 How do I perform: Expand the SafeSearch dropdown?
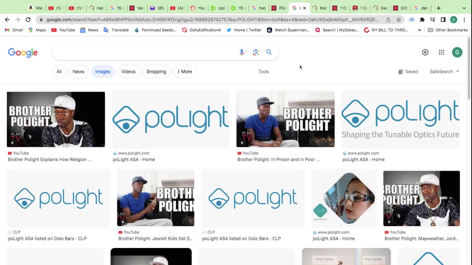444,71
